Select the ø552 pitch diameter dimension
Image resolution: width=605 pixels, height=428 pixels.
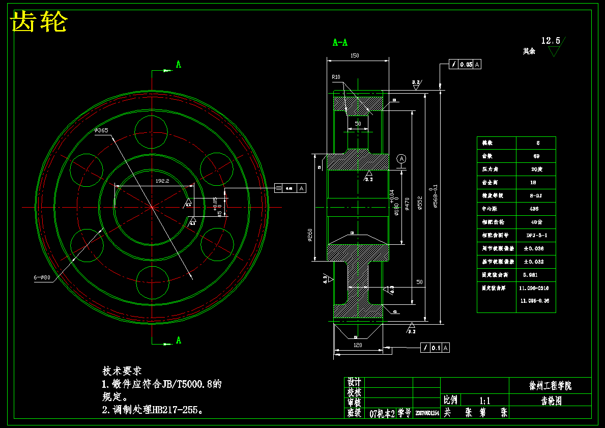pyautogui.click(x=421, y=203)
